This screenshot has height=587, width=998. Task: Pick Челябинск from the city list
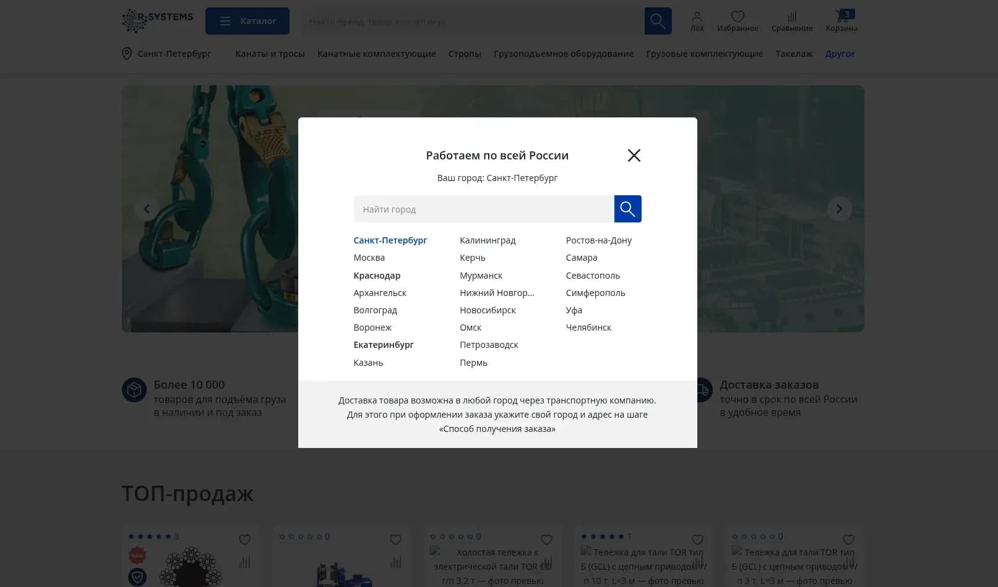tap(588, 327)
